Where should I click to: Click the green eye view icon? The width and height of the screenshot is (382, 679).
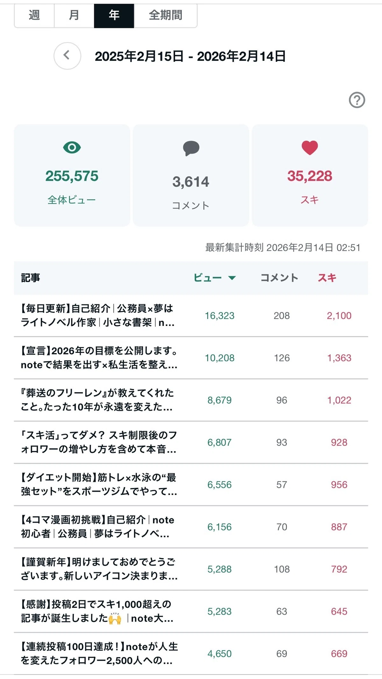click(x=72, y=148)
